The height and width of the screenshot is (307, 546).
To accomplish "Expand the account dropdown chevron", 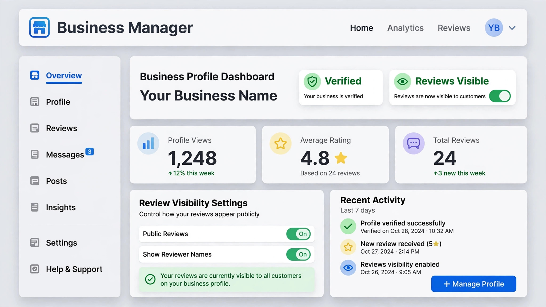I will coord(512,28).
